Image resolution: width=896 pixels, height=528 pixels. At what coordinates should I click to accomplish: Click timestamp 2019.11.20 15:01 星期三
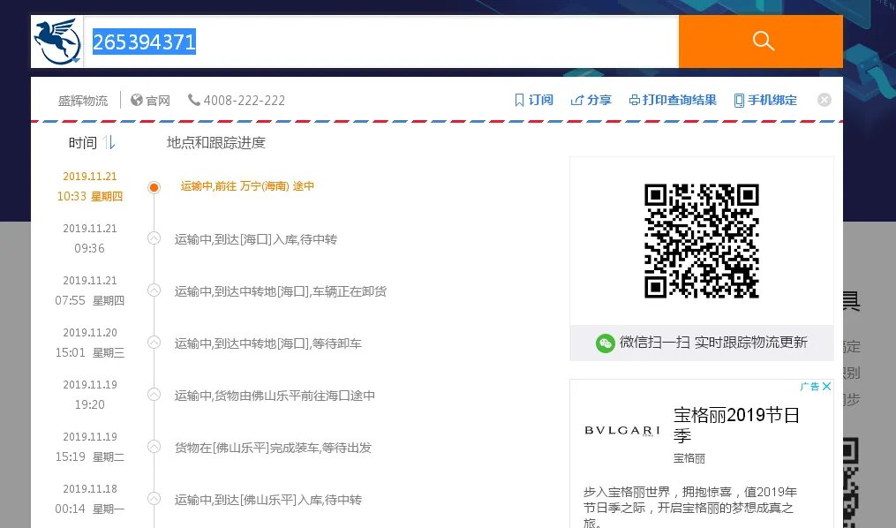[90, 343]
